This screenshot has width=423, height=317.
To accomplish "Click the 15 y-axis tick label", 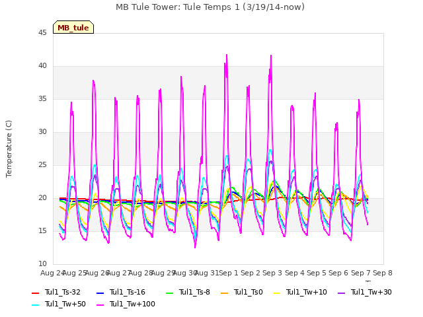I will (x=42, y=231).
